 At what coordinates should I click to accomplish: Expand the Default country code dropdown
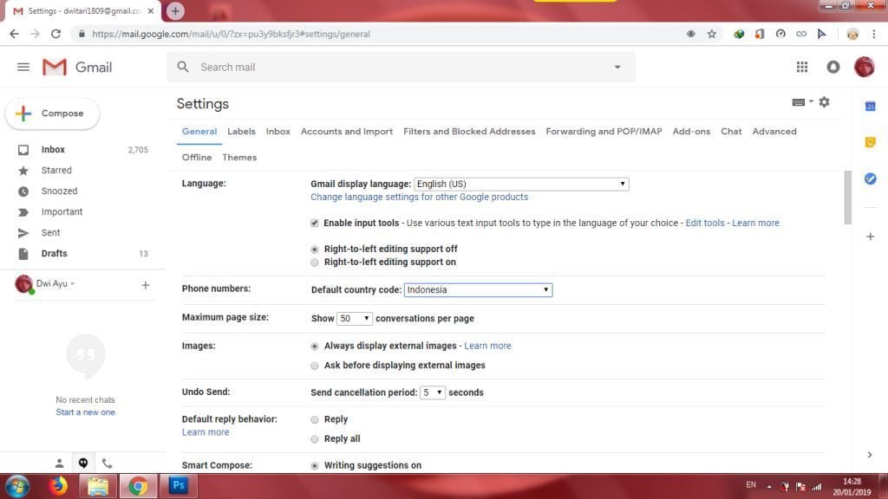click(478, 290)
